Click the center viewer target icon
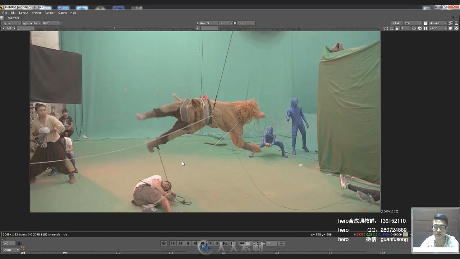This screenshot has height=259, width=460. (414, 28)
